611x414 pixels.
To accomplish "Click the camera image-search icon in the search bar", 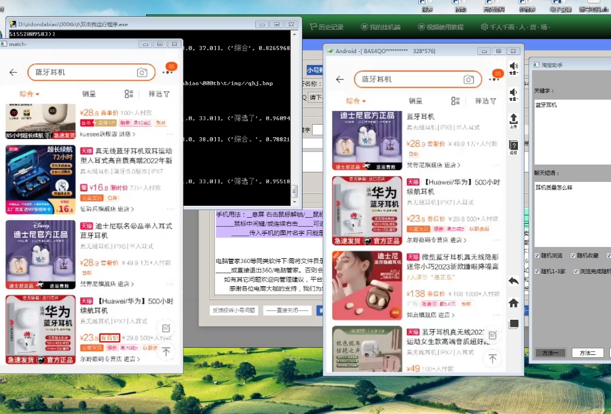I will (x=470, y=79).
